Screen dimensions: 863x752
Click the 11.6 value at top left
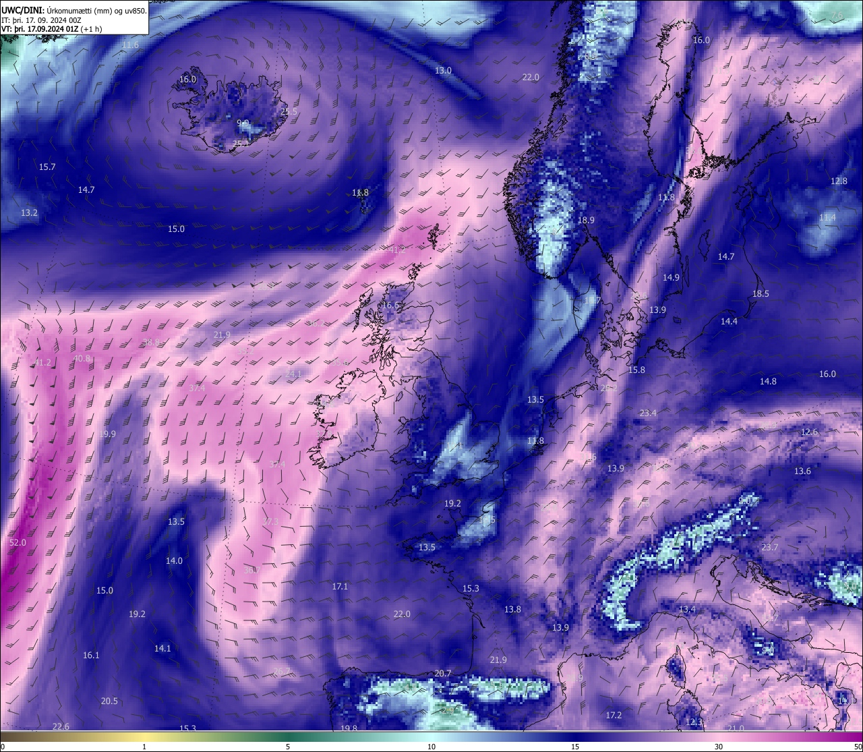130,45
